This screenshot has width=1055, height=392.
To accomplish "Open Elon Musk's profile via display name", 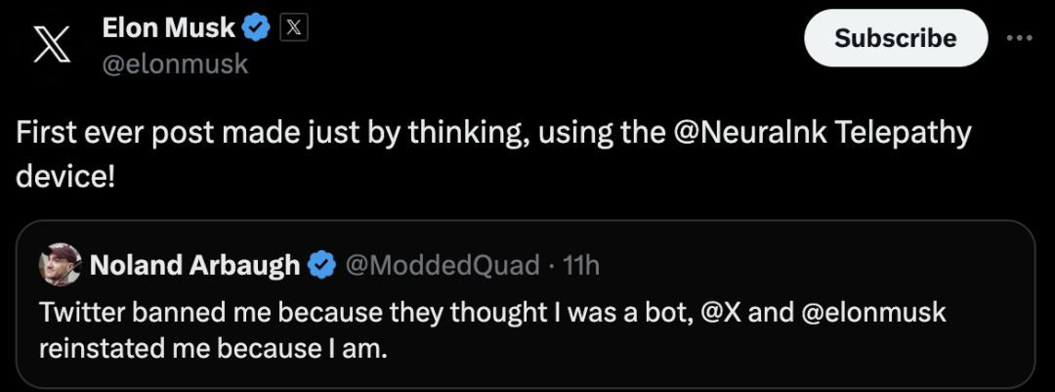I will point(168,28).
